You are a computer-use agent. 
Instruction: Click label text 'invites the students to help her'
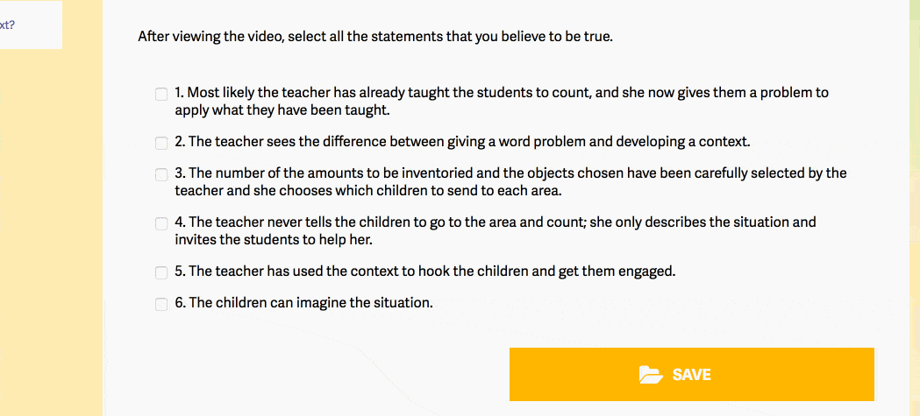click(274, 240)
